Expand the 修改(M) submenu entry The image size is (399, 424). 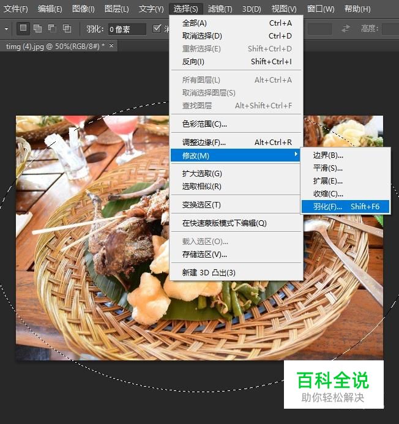236,155
